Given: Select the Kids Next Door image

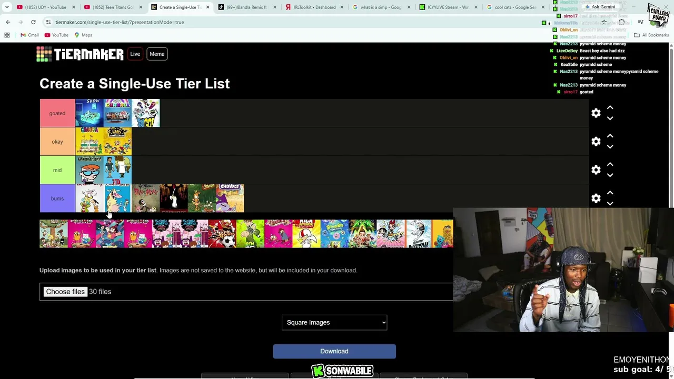Looking at the screenshot, I should 117,142.
